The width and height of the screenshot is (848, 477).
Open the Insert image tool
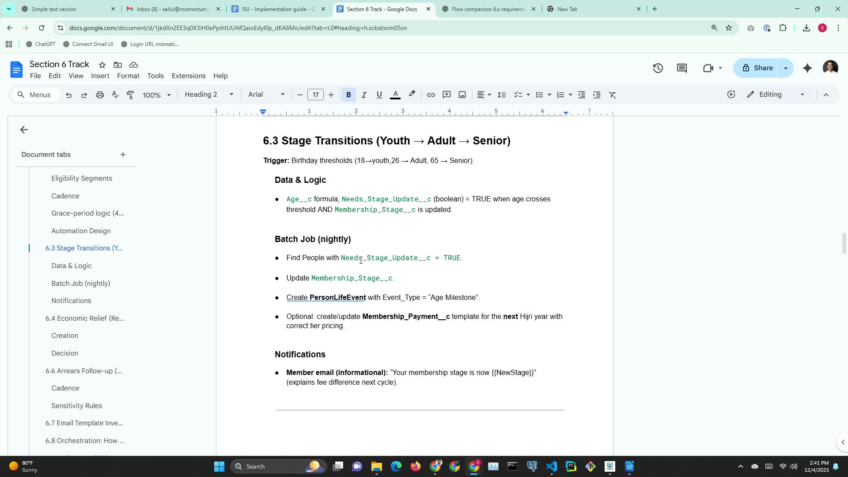tap(462, 95)
